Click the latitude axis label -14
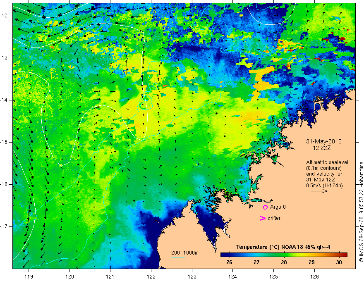 coord(4,100)
